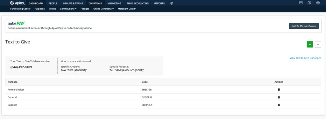Delete the Supplies purpose row

[x=279, y=105]
